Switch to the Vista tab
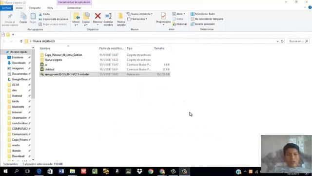 click(50, 8)
